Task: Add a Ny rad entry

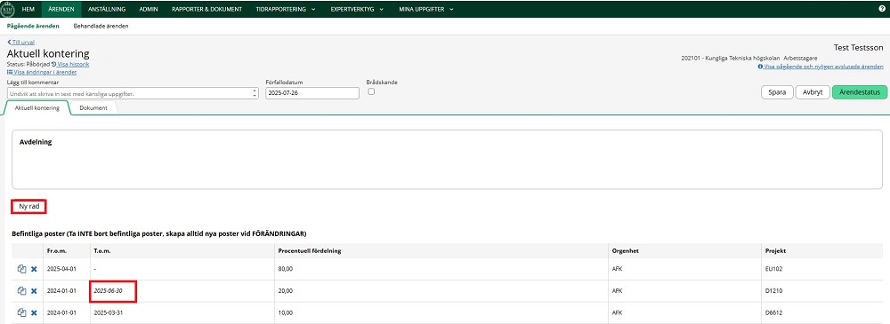Action: pos(29,207)
